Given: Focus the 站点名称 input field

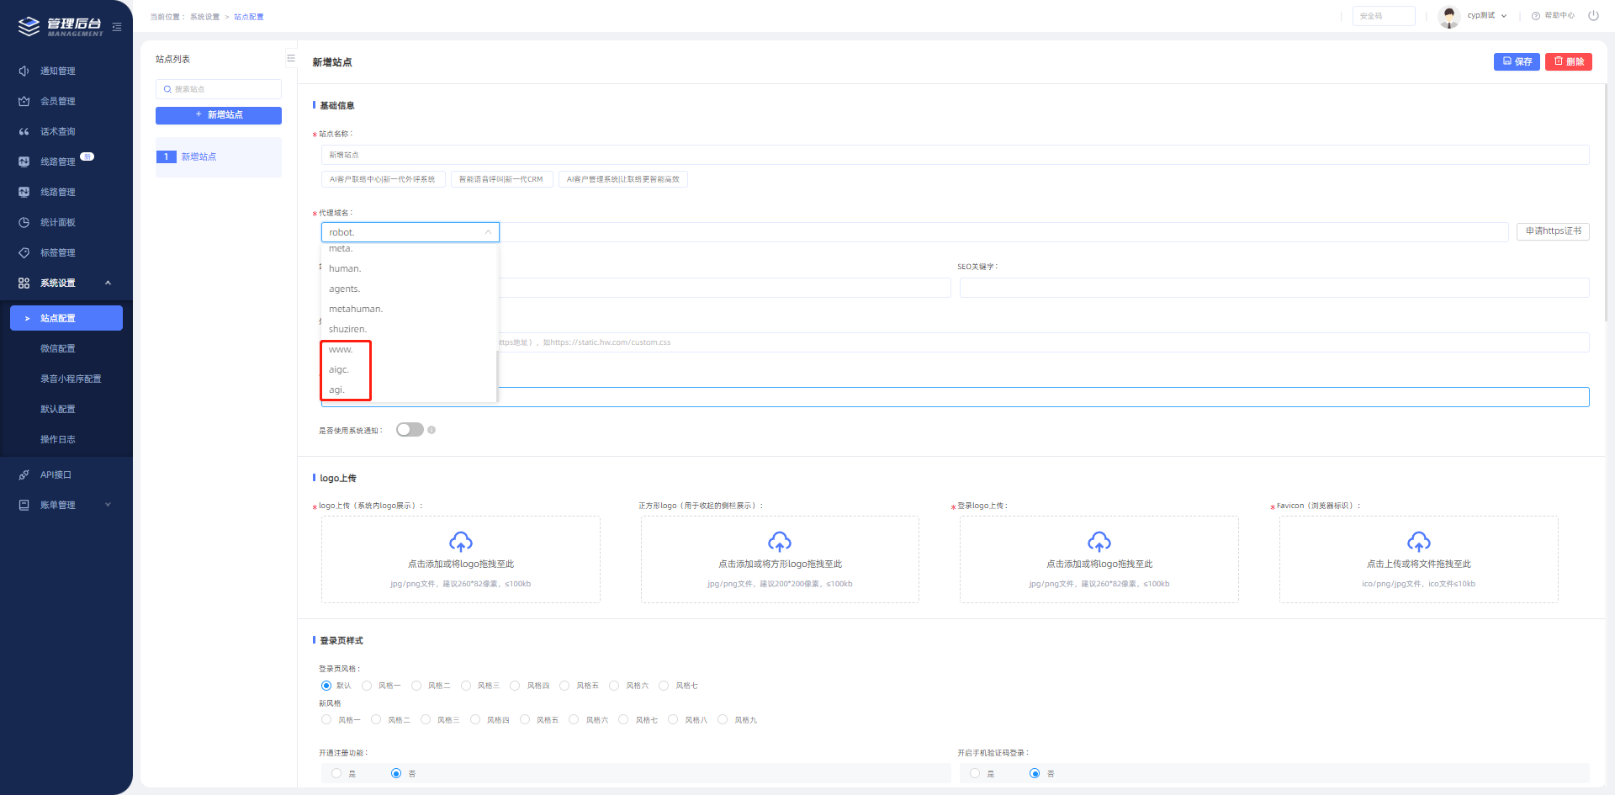Looking at the screenshot, I should (955, 155).
